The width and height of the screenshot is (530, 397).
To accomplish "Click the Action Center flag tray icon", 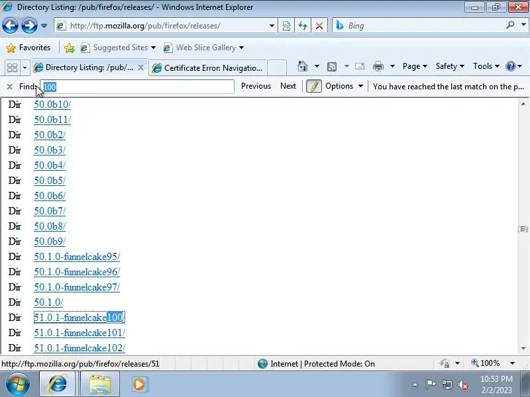I will click(430, 384).
